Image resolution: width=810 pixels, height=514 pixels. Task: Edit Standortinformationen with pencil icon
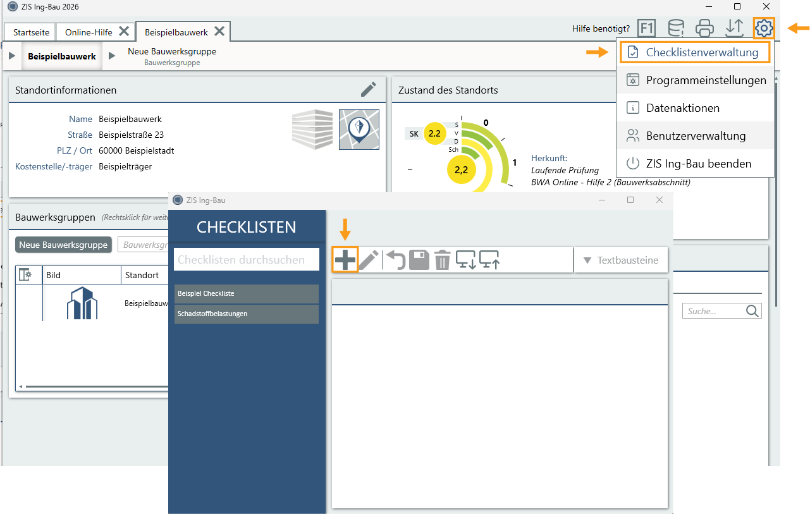click(369, 89)
